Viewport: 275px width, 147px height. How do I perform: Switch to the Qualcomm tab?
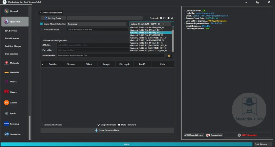pos(15,22)
